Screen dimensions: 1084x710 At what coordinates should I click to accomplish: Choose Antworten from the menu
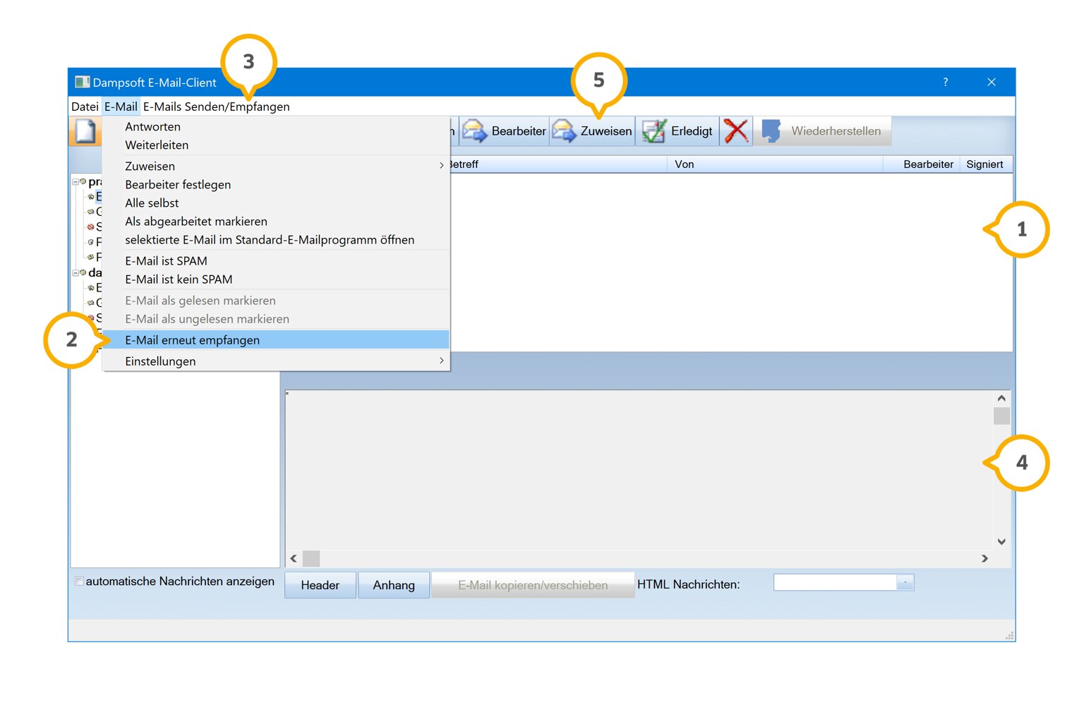tap(276, 127)
